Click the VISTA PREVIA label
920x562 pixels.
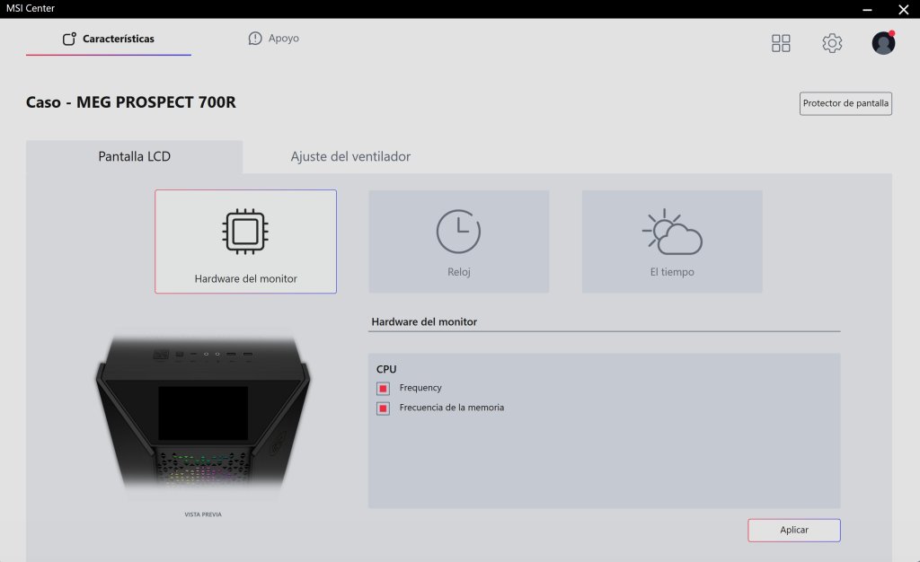[203, 514]
